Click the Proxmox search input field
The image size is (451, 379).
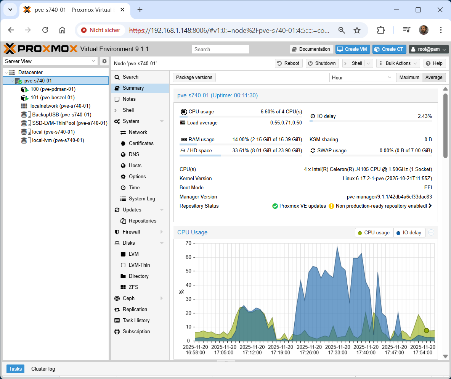(x=220, y=49)
